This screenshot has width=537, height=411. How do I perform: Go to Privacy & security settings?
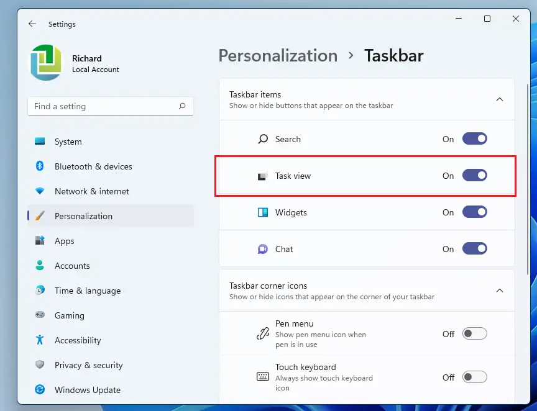pos(111,365)
